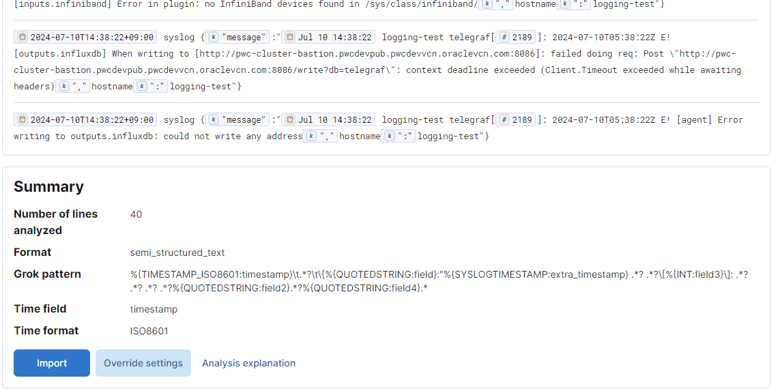Click the "message" keyword badge in outputs.influxdb entry
776x391 pixels.
coord(238,37)
